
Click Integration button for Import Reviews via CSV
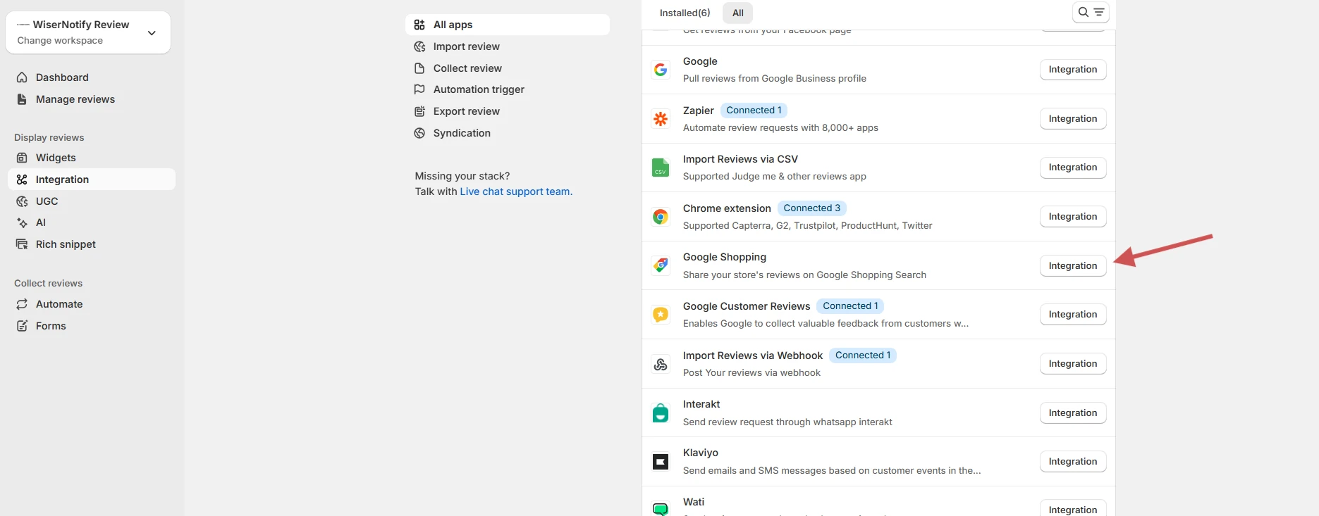point(1073,168)
